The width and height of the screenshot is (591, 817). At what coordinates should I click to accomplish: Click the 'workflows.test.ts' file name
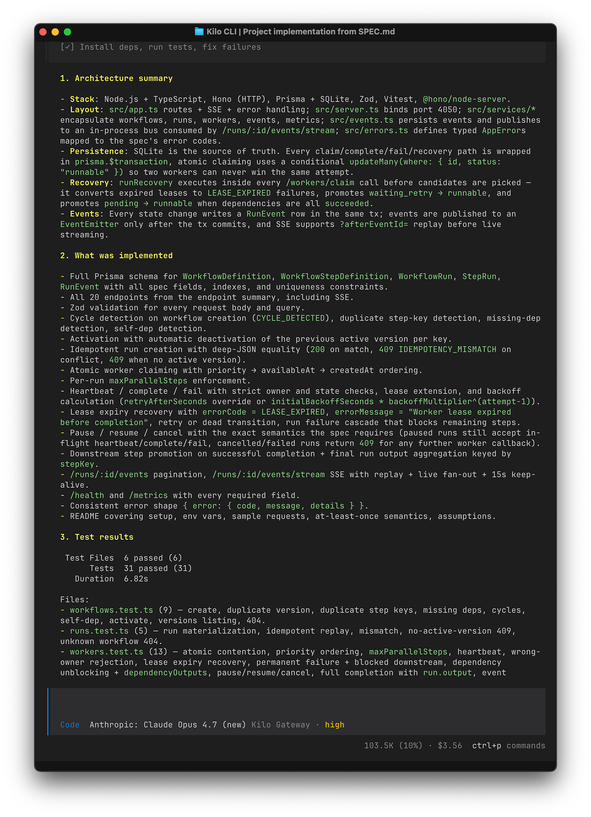point(112,610)
